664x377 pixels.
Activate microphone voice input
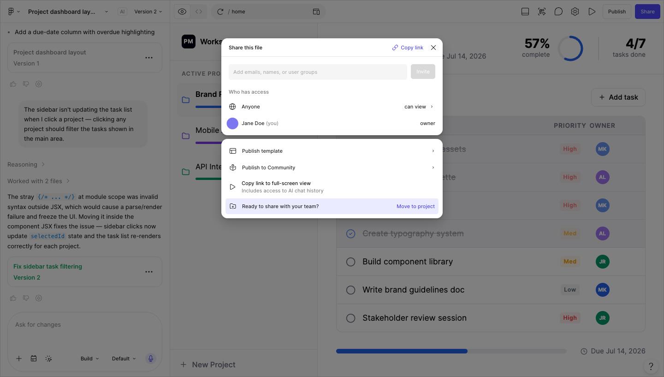[150, 359]
